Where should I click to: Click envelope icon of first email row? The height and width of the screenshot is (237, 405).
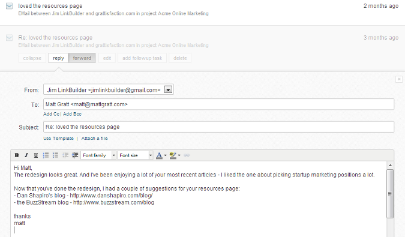coord(9,6)
